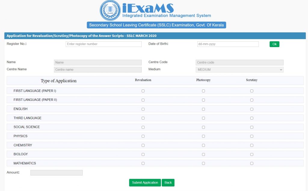Click the Name text field
This screenshot has width=308, height=191.
[98, 62]
